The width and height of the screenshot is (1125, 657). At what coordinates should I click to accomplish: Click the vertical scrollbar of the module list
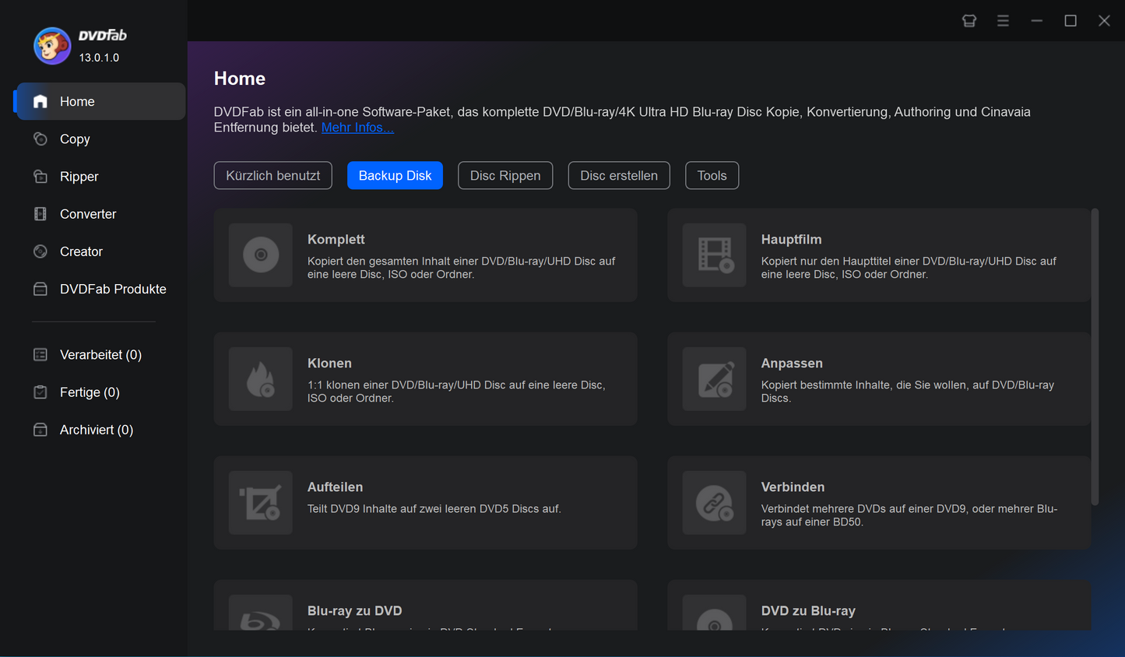pyautogui.click(x=1095, y=358)
